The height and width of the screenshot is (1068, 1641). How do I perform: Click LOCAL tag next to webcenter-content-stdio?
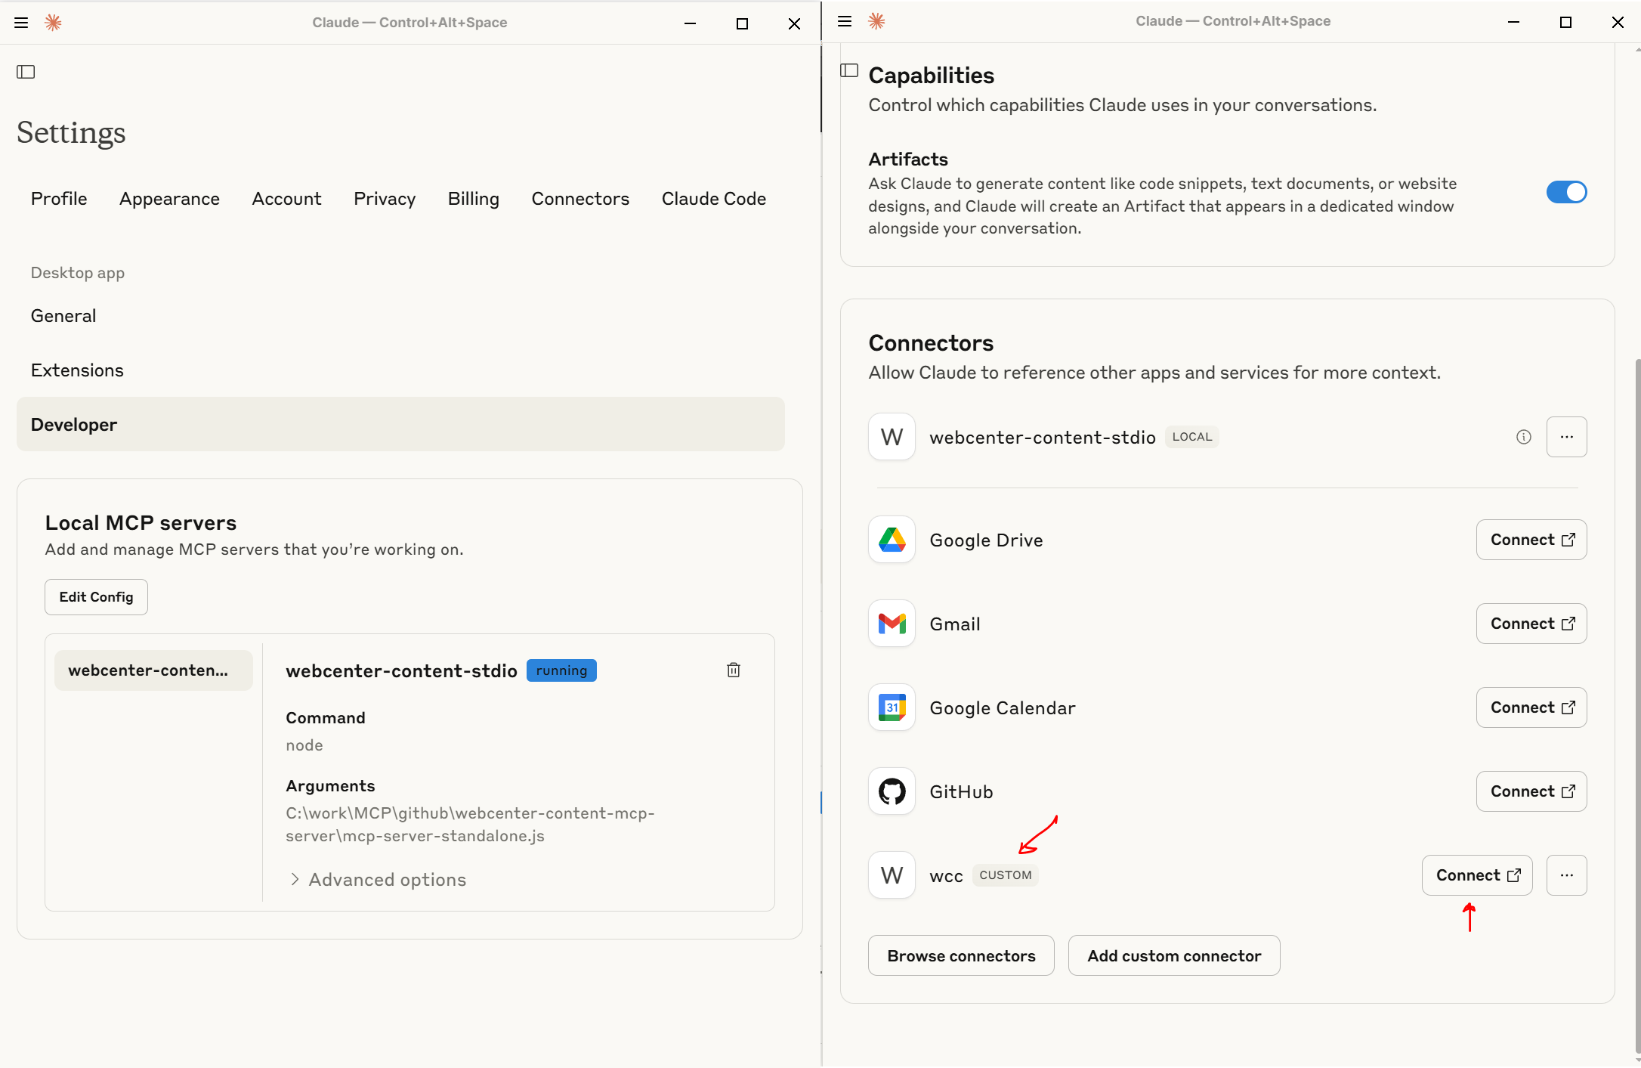click(x=1191, y=437)
